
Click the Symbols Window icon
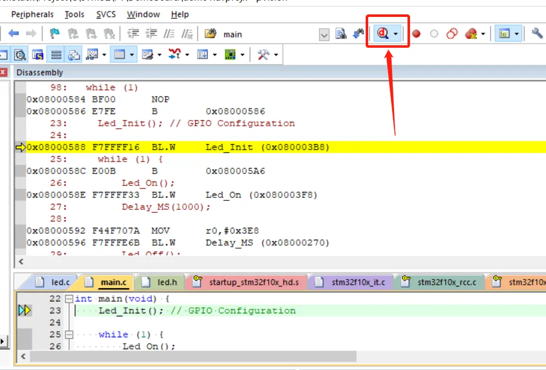click(x=38, y=54)
